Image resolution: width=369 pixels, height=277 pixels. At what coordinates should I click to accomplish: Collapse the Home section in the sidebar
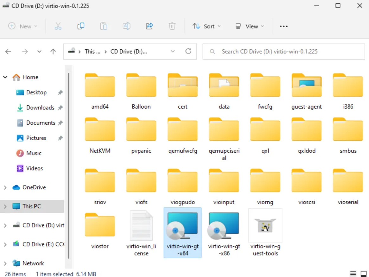(x=5, y=77)
